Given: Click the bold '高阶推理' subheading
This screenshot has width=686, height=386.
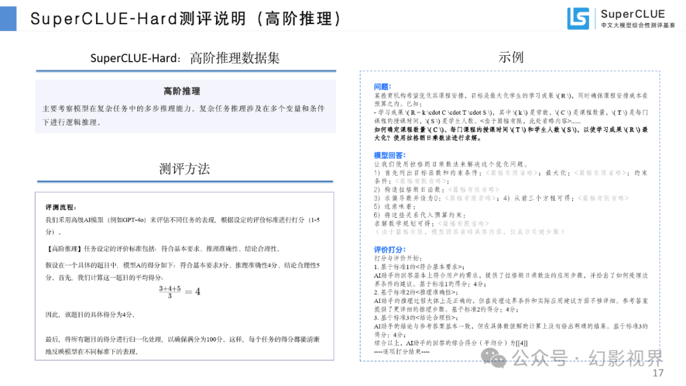Looking at the screenshot, I should 182,91.
